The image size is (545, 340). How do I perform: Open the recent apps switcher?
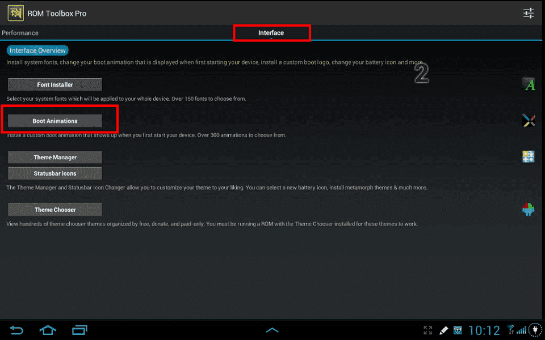79,330
